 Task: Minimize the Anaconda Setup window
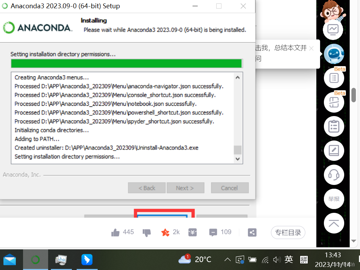point(195,6)
